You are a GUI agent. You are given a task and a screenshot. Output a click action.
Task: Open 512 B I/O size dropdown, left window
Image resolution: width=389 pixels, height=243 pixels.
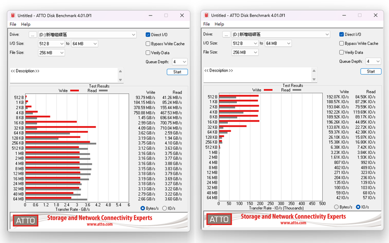pyautogui.click(x=51, y=44)
